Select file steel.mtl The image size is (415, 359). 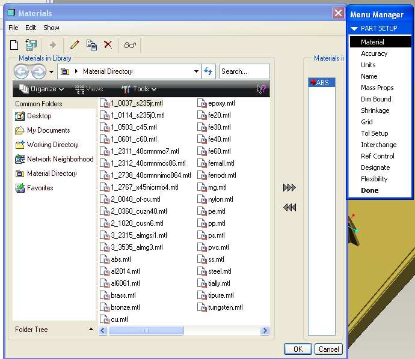click(215, 271)
